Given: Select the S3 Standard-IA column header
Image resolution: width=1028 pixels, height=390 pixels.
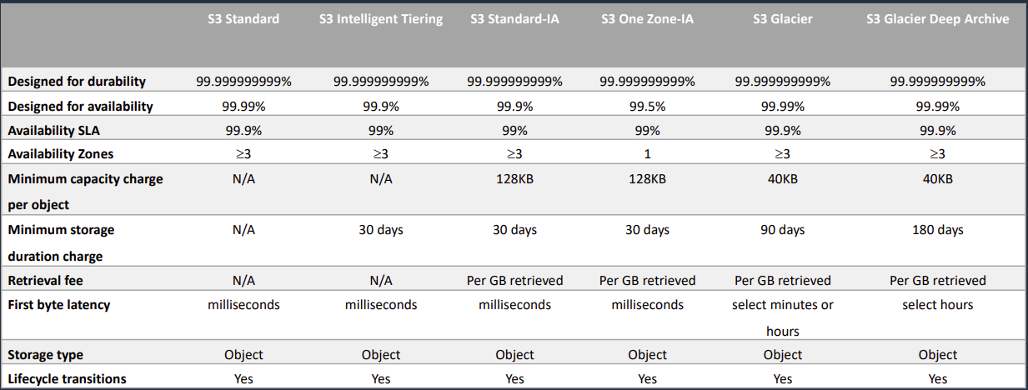Looking at the screenshot, I should click(514, 19).
